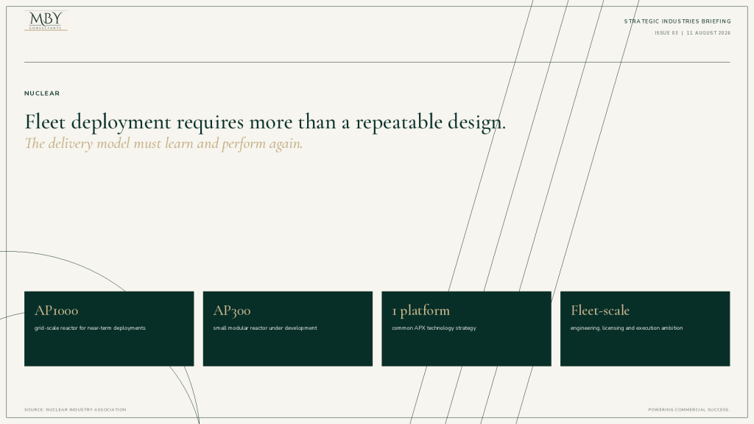Click the MBY Consultants logo
The height and width of the screenshot is (424, 754).
[46, 21]
